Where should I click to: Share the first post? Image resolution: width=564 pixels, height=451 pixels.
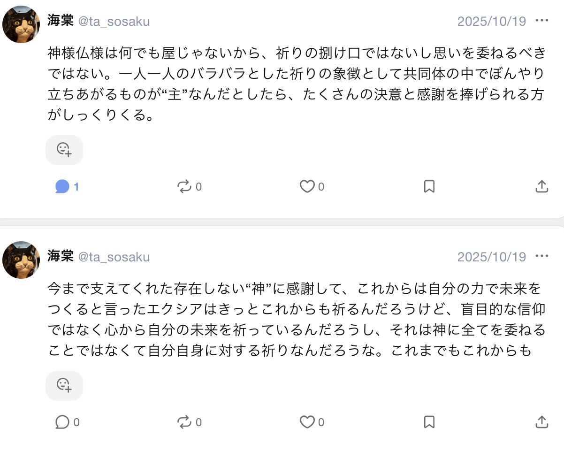[541, 187]
